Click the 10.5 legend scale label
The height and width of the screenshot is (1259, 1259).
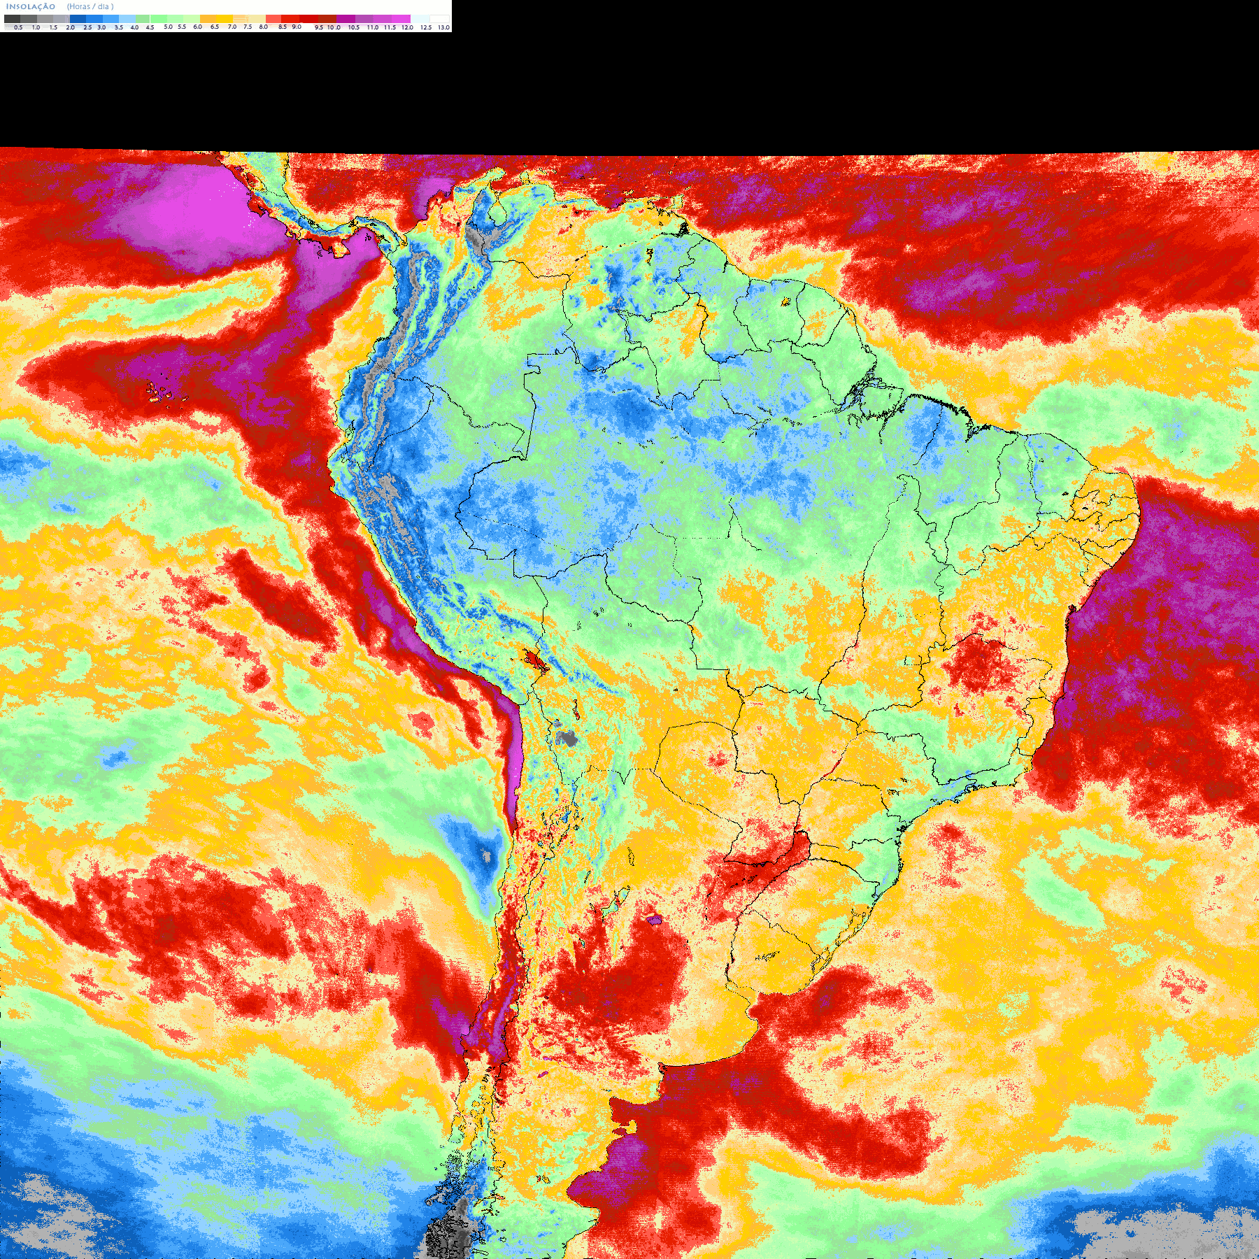(354, 27)
